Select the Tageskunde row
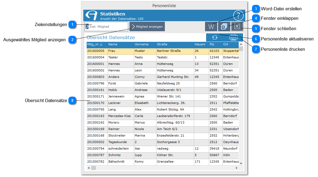This screenshot has height=177, width=318. [163, 142]
